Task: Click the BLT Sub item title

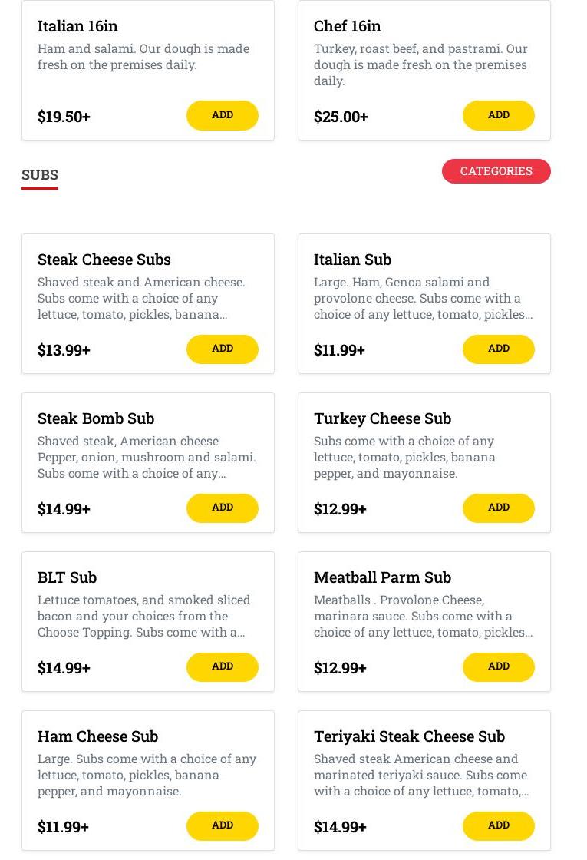Action: pyautogui.click(x=67, y=577)
